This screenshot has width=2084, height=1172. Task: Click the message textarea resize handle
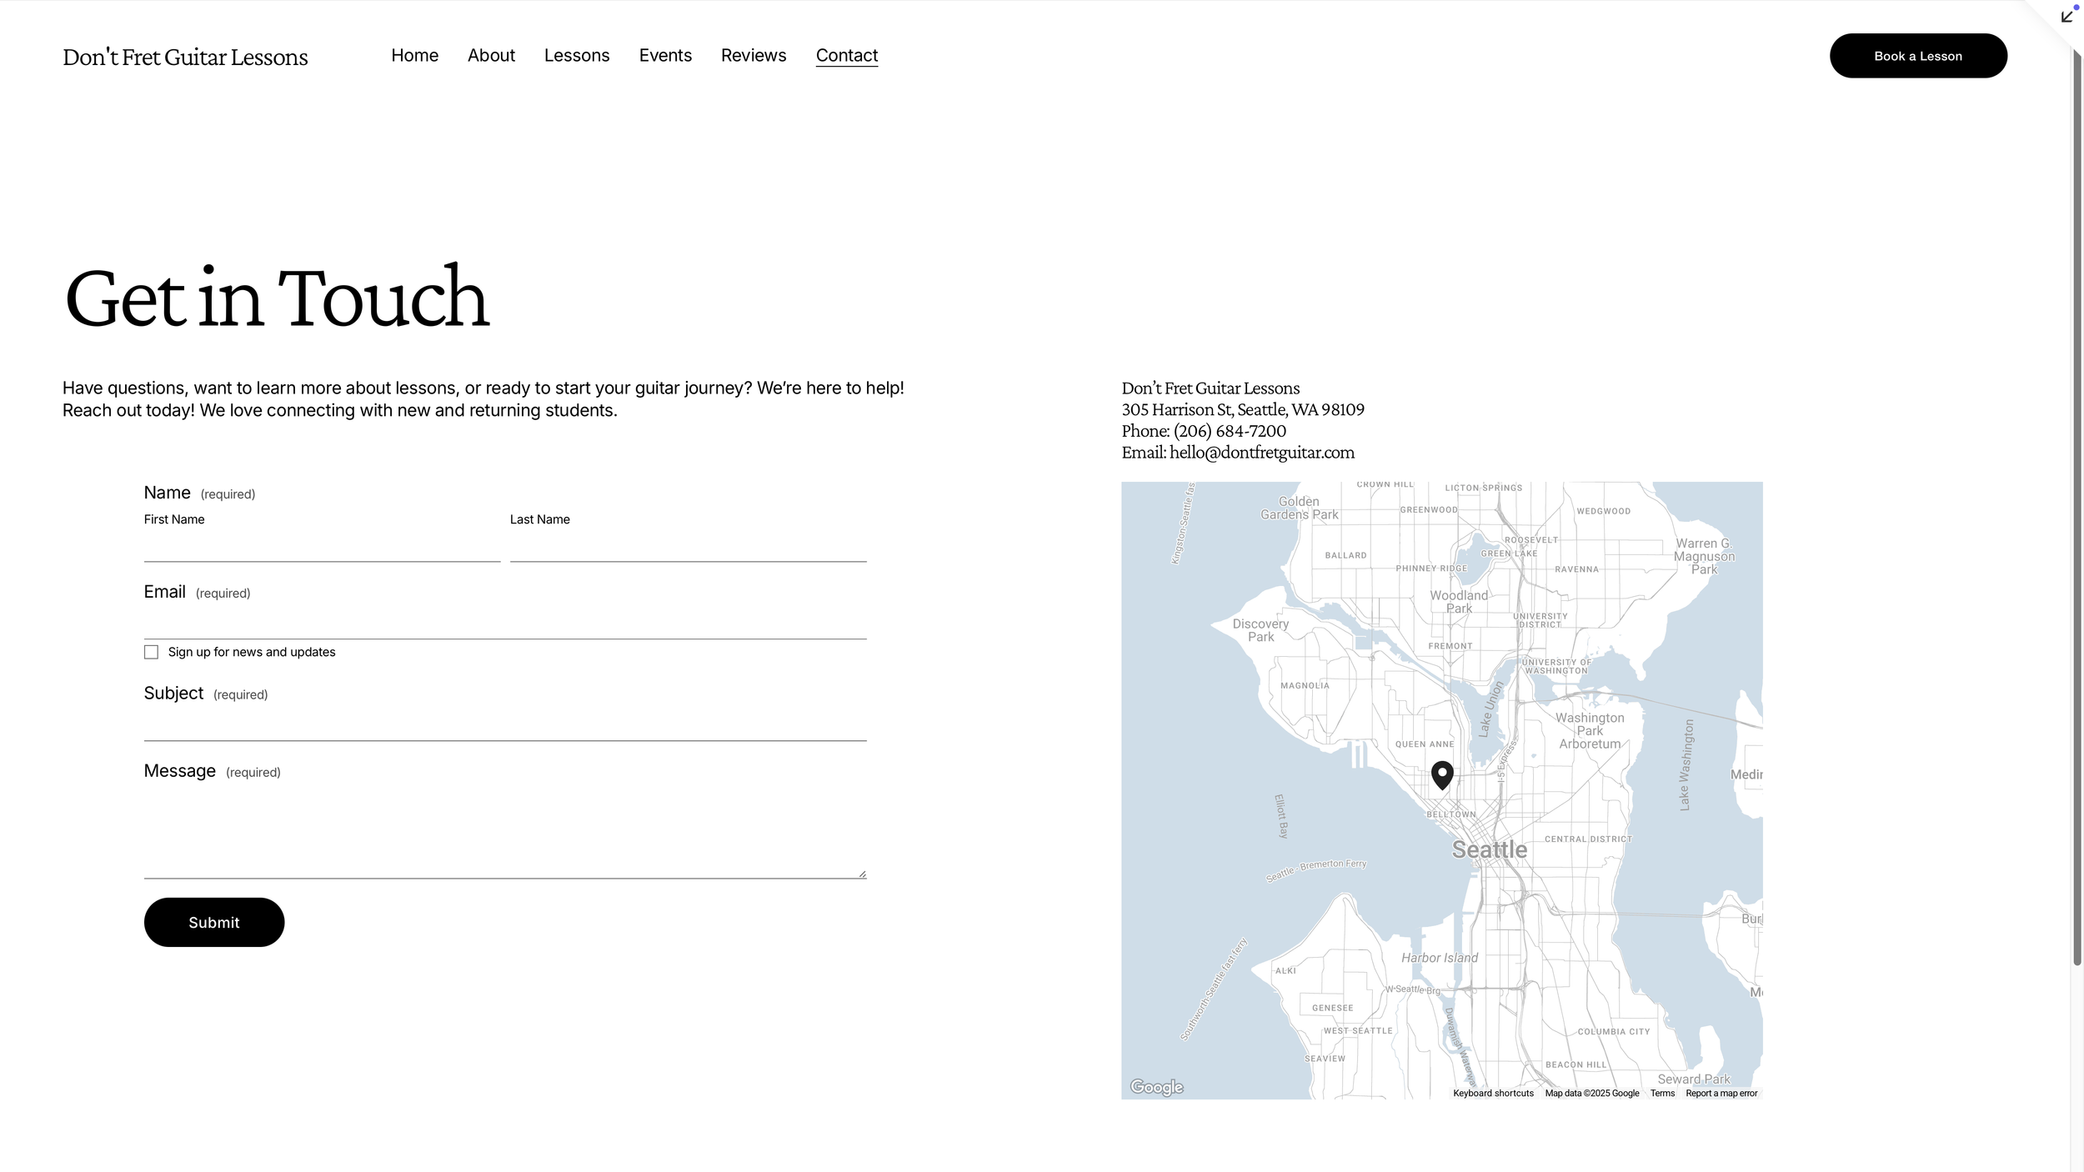click(x=862, y=874)
